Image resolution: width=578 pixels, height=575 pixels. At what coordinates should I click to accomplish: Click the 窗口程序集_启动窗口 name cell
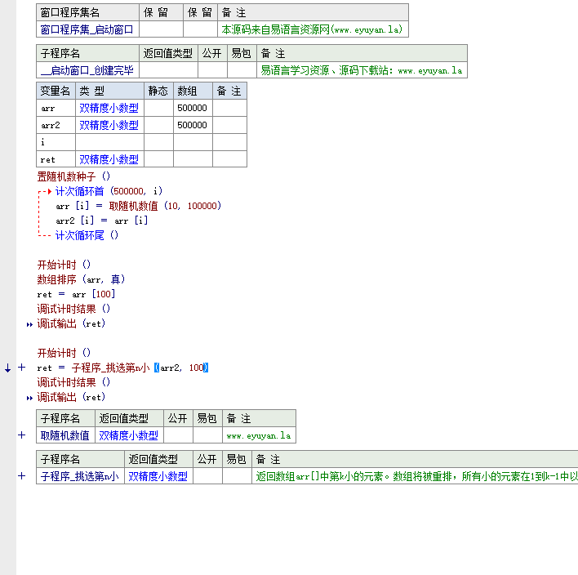(87, 29)
